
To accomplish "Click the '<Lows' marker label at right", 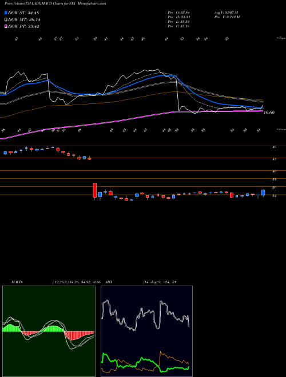I will pos(281,129).
